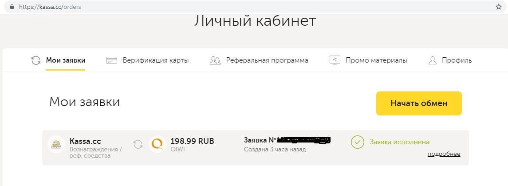Open the Мои заявки tab
The width and height of the screenshot is (508, 186).
pyautogui.click(x=66, y=60)
